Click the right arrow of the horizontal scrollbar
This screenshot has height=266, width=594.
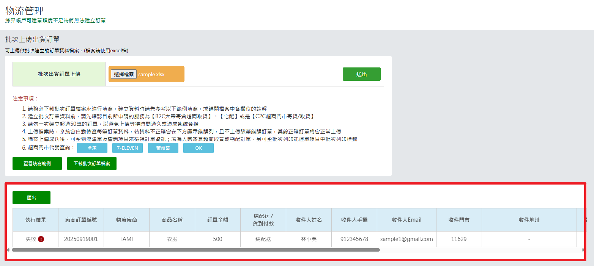583,250
